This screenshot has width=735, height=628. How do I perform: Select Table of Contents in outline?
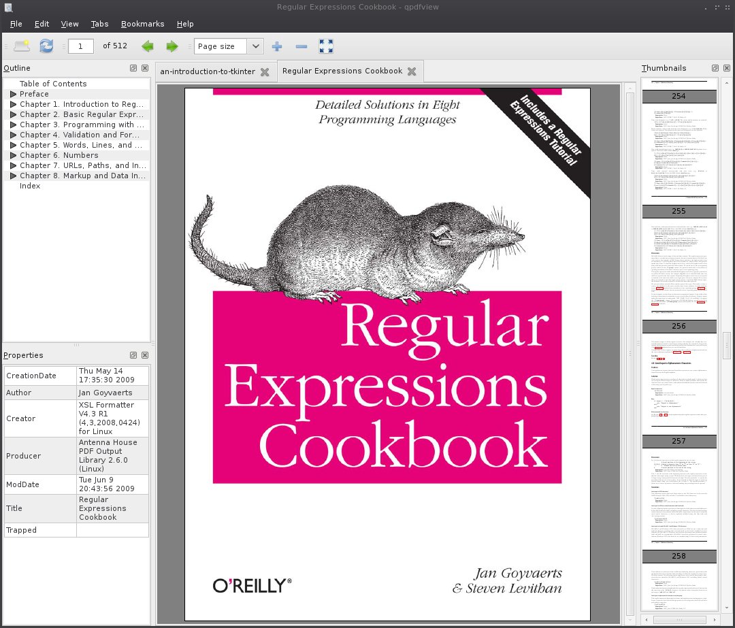53,84
